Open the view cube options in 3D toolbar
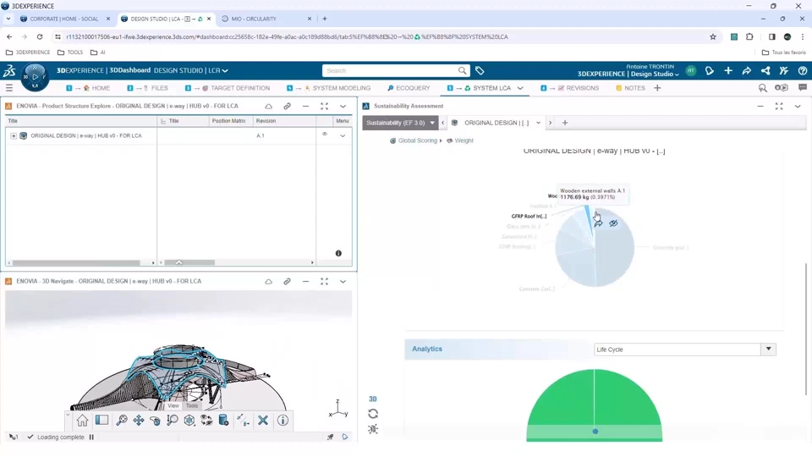812x457 pixels. pos(189,421)
